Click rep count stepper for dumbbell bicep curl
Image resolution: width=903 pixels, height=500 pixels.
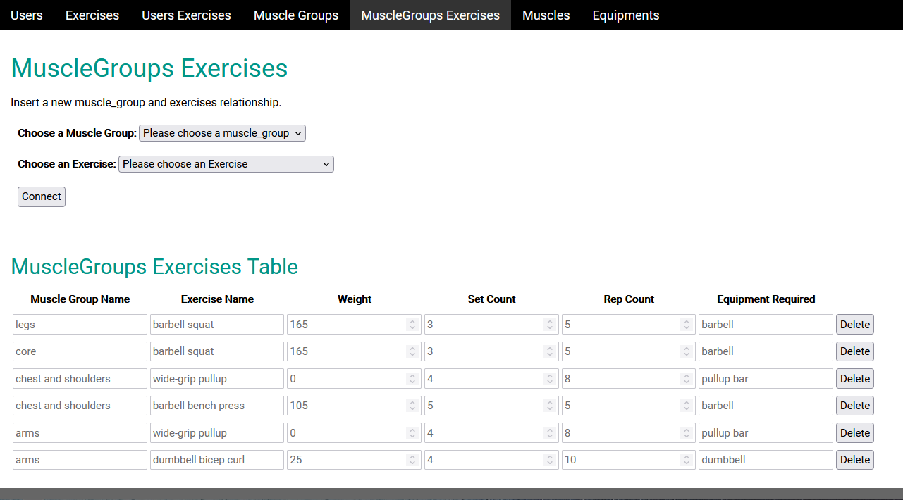coord(687,460)
